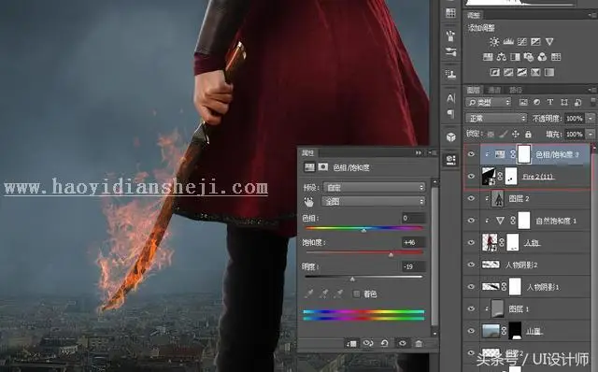This screenshot has width=598, height=372.
Task: Enable the 着色 (Colorize) checkbox
Action: point(356,293)
